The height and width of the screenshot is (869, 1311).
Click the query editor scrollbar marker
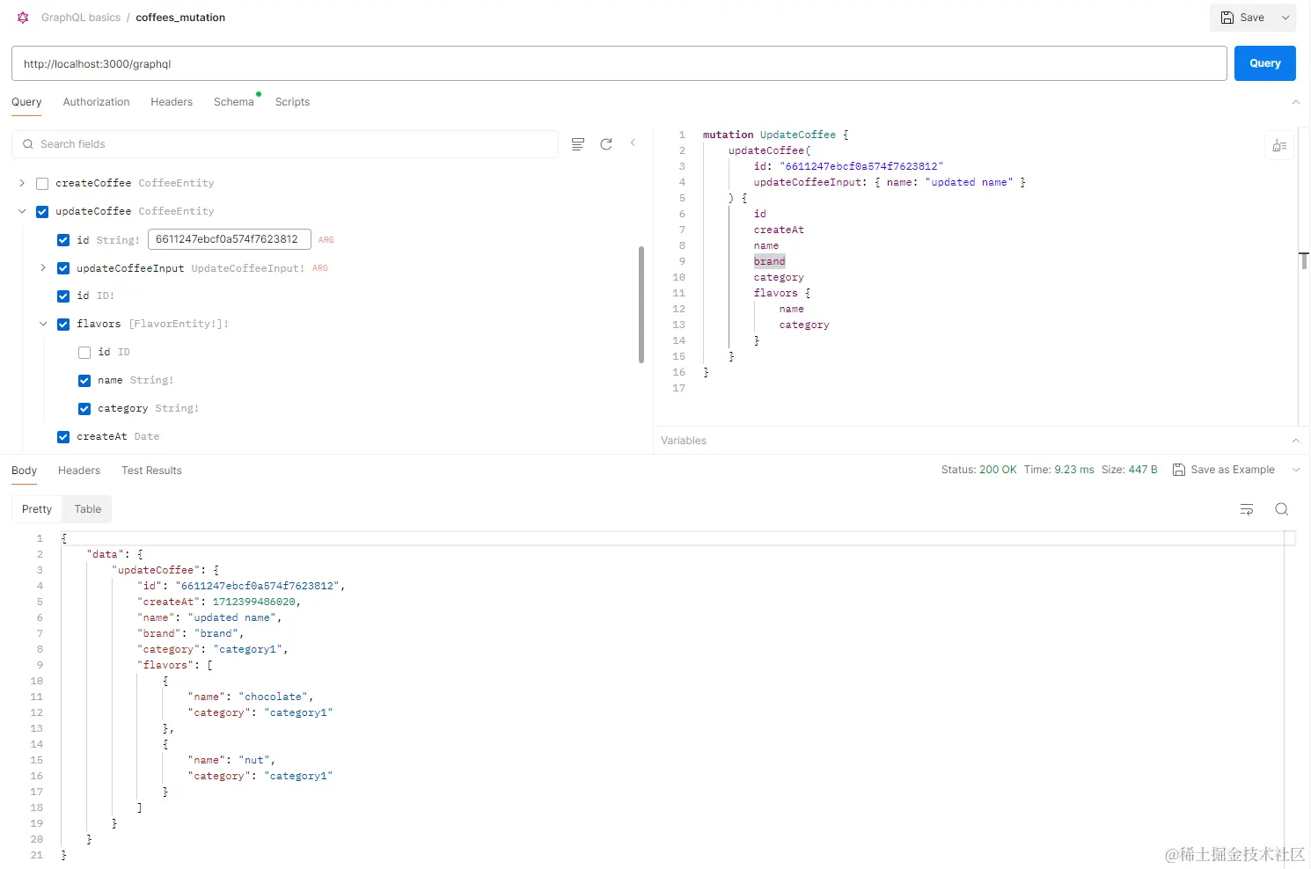[1304, 260]
